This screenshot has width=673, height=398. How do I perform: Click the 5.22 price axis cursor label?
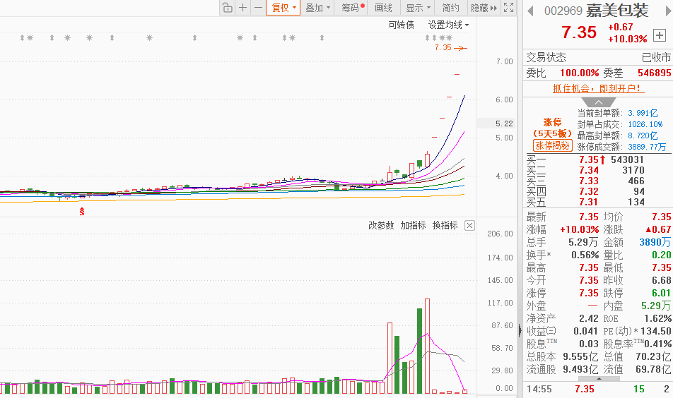pyautogui.click(x=496, y=123)
